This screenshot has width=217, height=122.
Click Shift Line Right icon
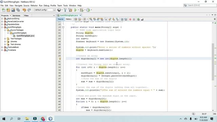click(x=126, y=19)
